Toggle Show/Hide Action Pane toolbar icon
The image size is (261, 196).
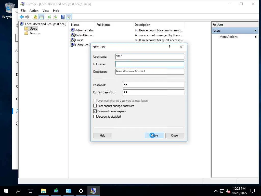point(69,17)
